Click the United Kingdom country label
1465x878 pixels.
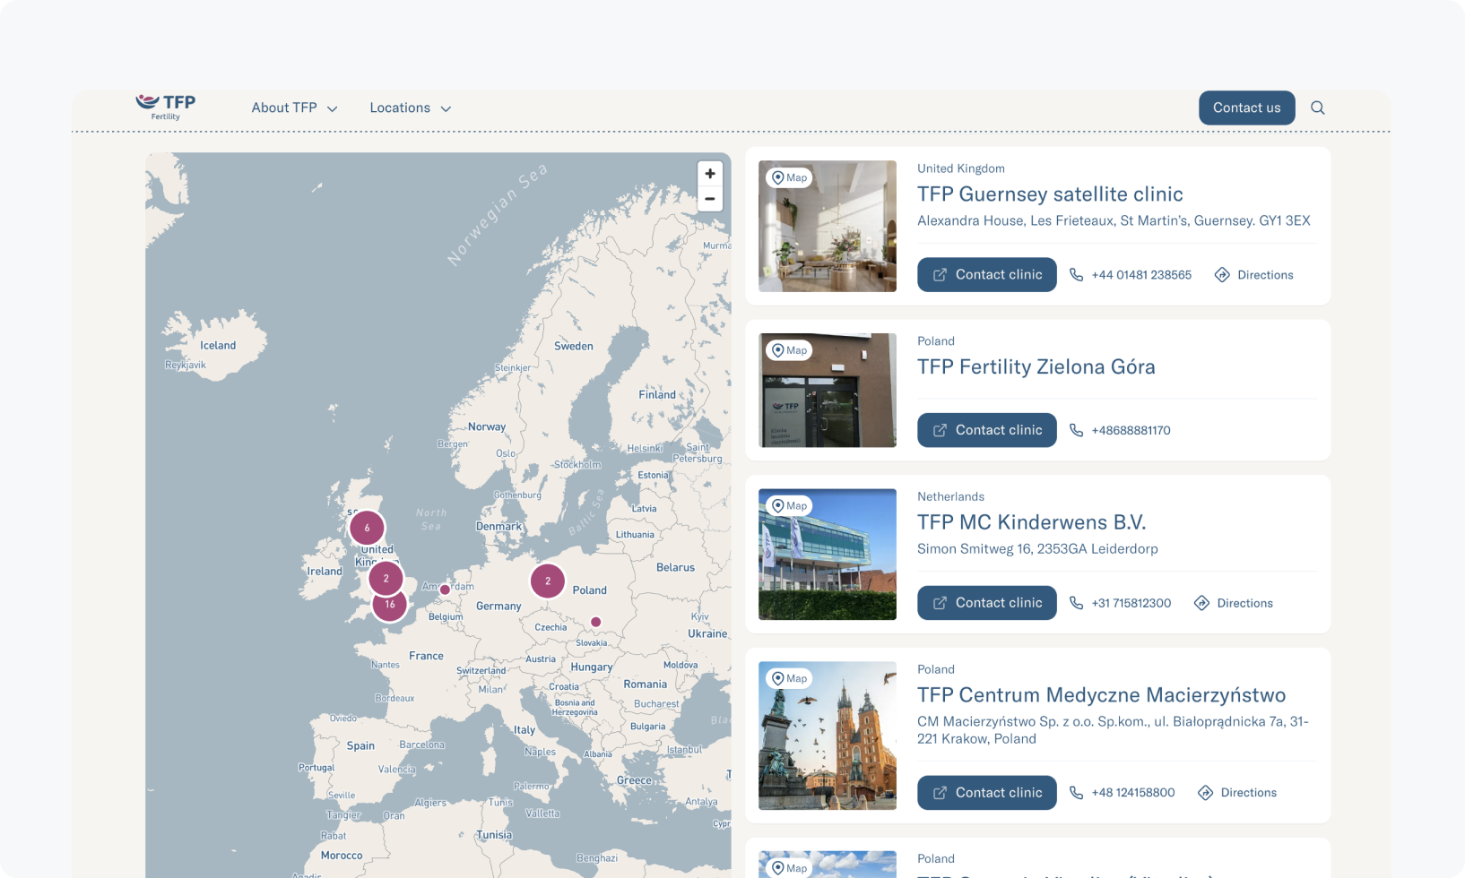click(961, 168)
